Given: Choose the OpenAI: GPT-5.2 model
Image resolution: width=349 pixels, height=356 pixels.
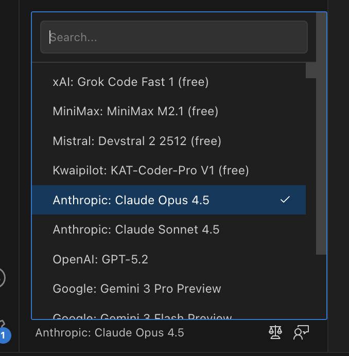Looking at the screenshot, I should coord(100,259).
